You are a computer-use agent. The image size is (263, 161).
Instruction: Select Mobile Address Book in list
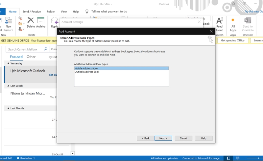point(121,68)
